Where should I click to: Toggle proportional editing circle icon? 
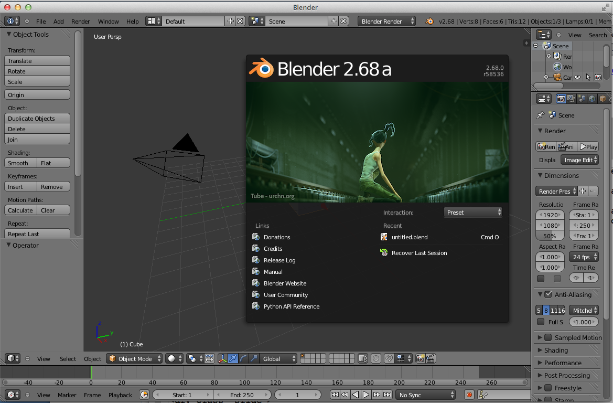click(x=375, y=358)
